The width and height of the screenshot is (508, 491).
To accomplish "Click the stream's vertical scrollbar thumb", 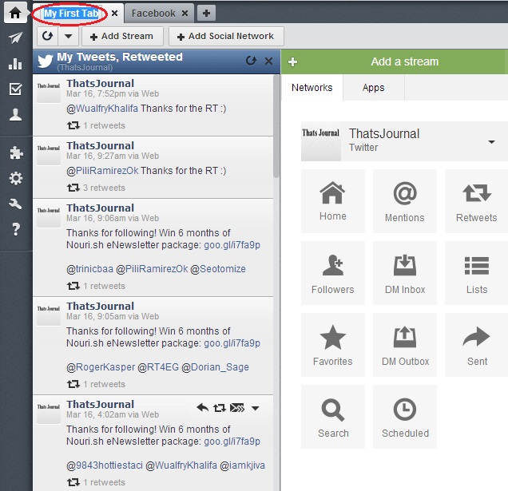I will [x=276, y=126].
